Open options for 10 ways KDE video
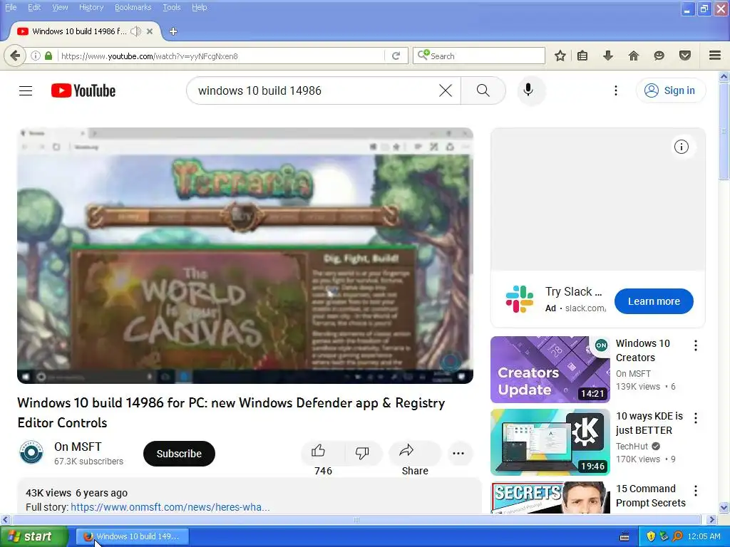The width and height of the screenshot is (730, 547). click(x=696, y=417)
